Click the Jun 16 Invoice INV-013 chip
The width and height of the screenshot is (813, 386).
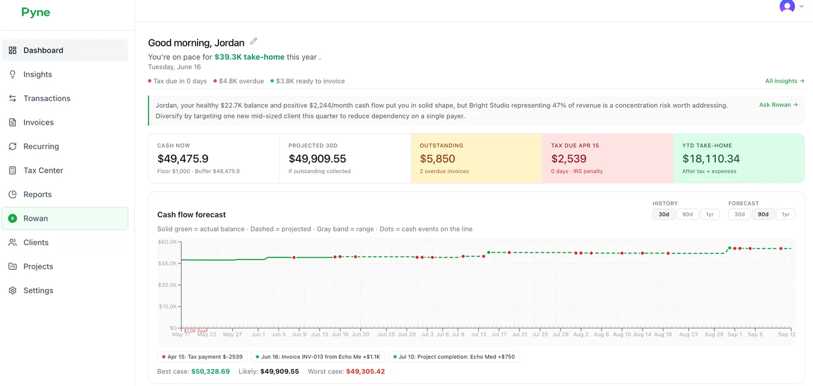tap(318, 357)
